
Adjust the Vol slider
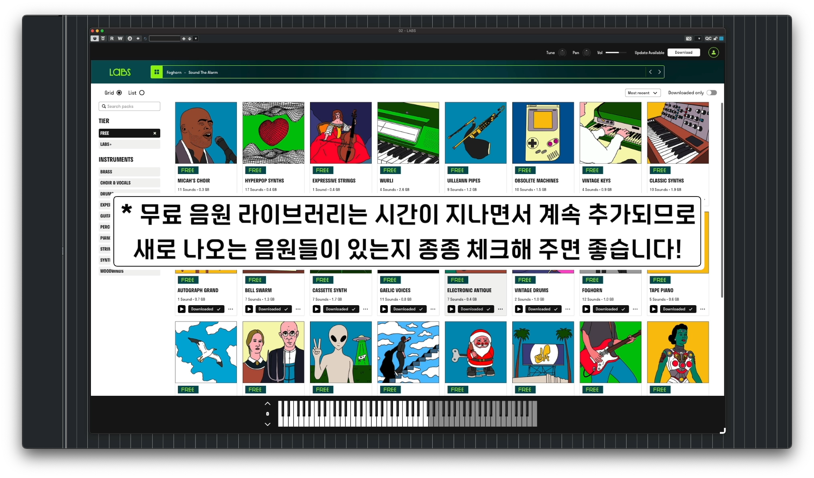point(616,53)
